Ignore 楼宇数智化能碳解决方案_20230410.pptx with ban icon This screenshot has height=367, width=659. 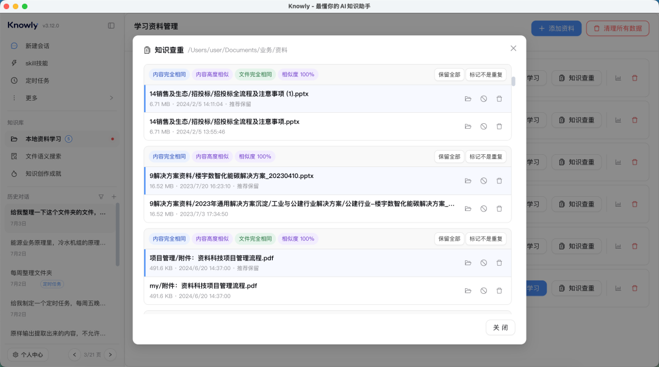pos(484,181)
